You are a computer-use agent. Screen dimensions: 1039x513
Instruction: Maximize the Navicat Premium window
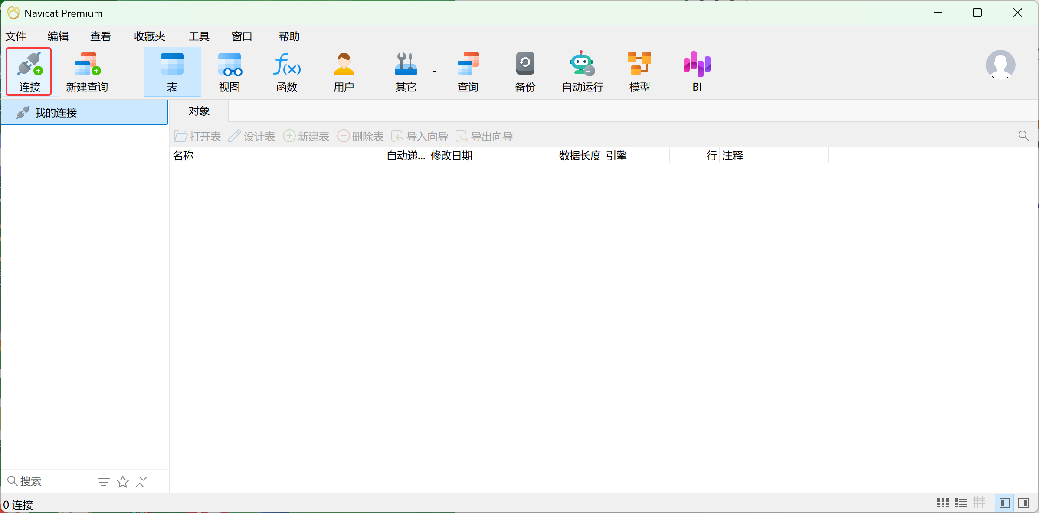coord(977,13)
